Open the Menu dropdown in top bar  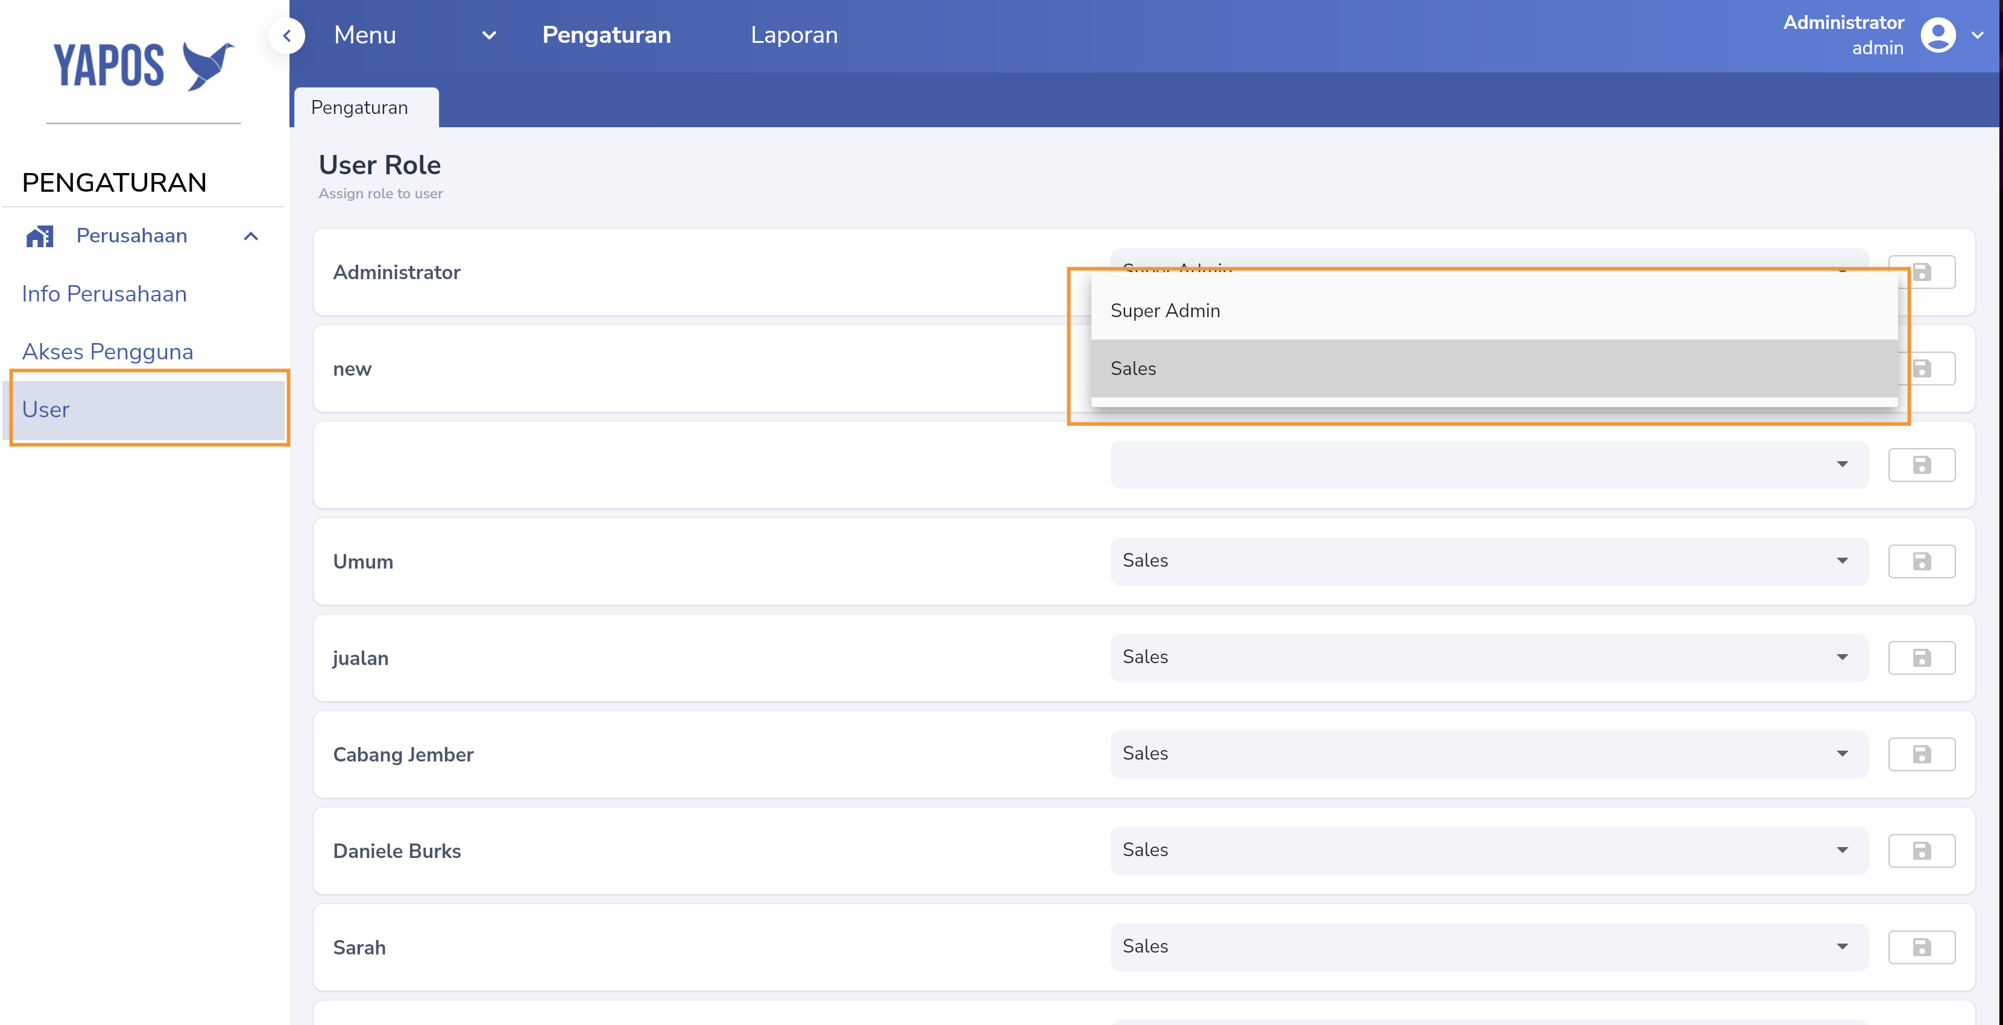click(x=415, y=35)
